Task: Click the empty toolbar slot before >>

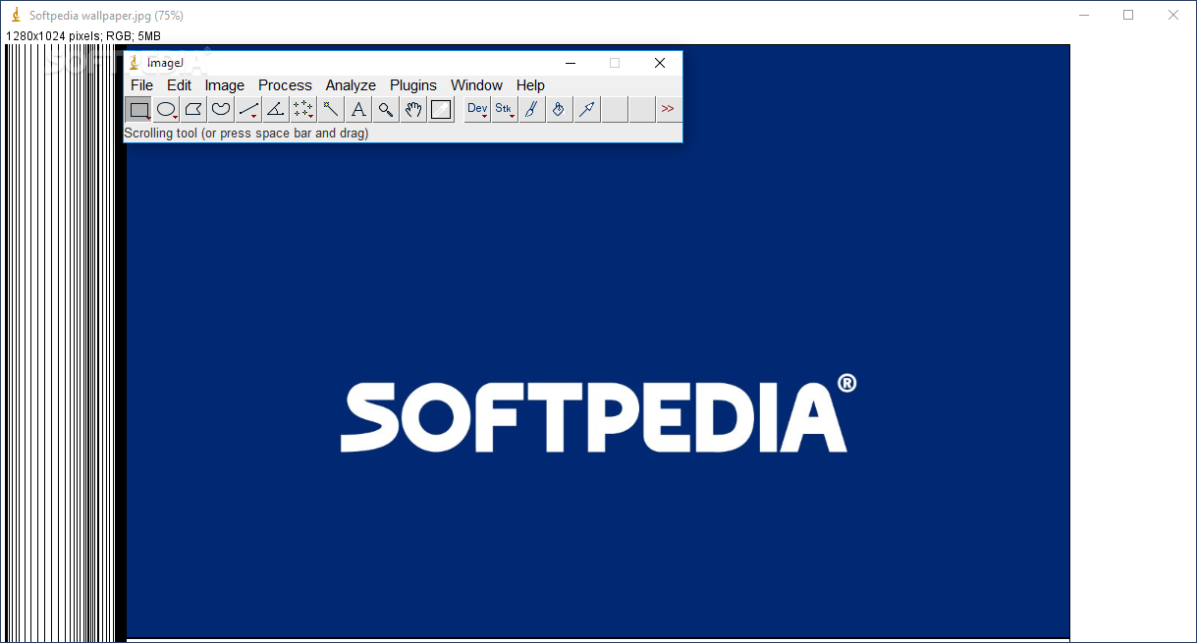Action: coord(642,109)
